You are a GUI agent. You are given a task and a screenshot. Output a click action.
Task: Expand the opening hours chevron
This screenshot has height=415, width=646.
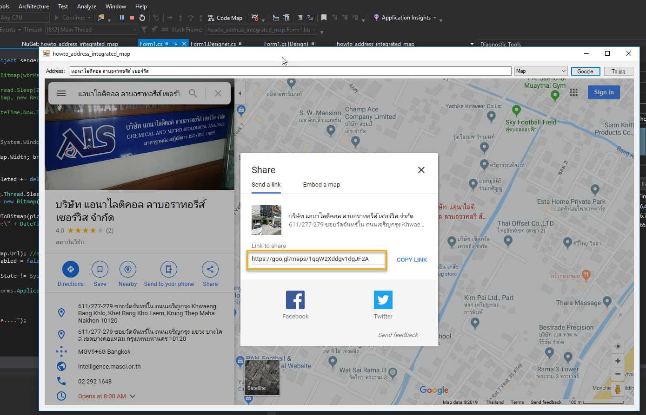[x=133, y=396]
